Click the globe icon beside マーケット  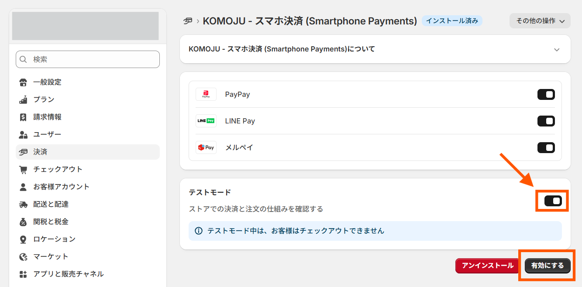pos(24,257)
